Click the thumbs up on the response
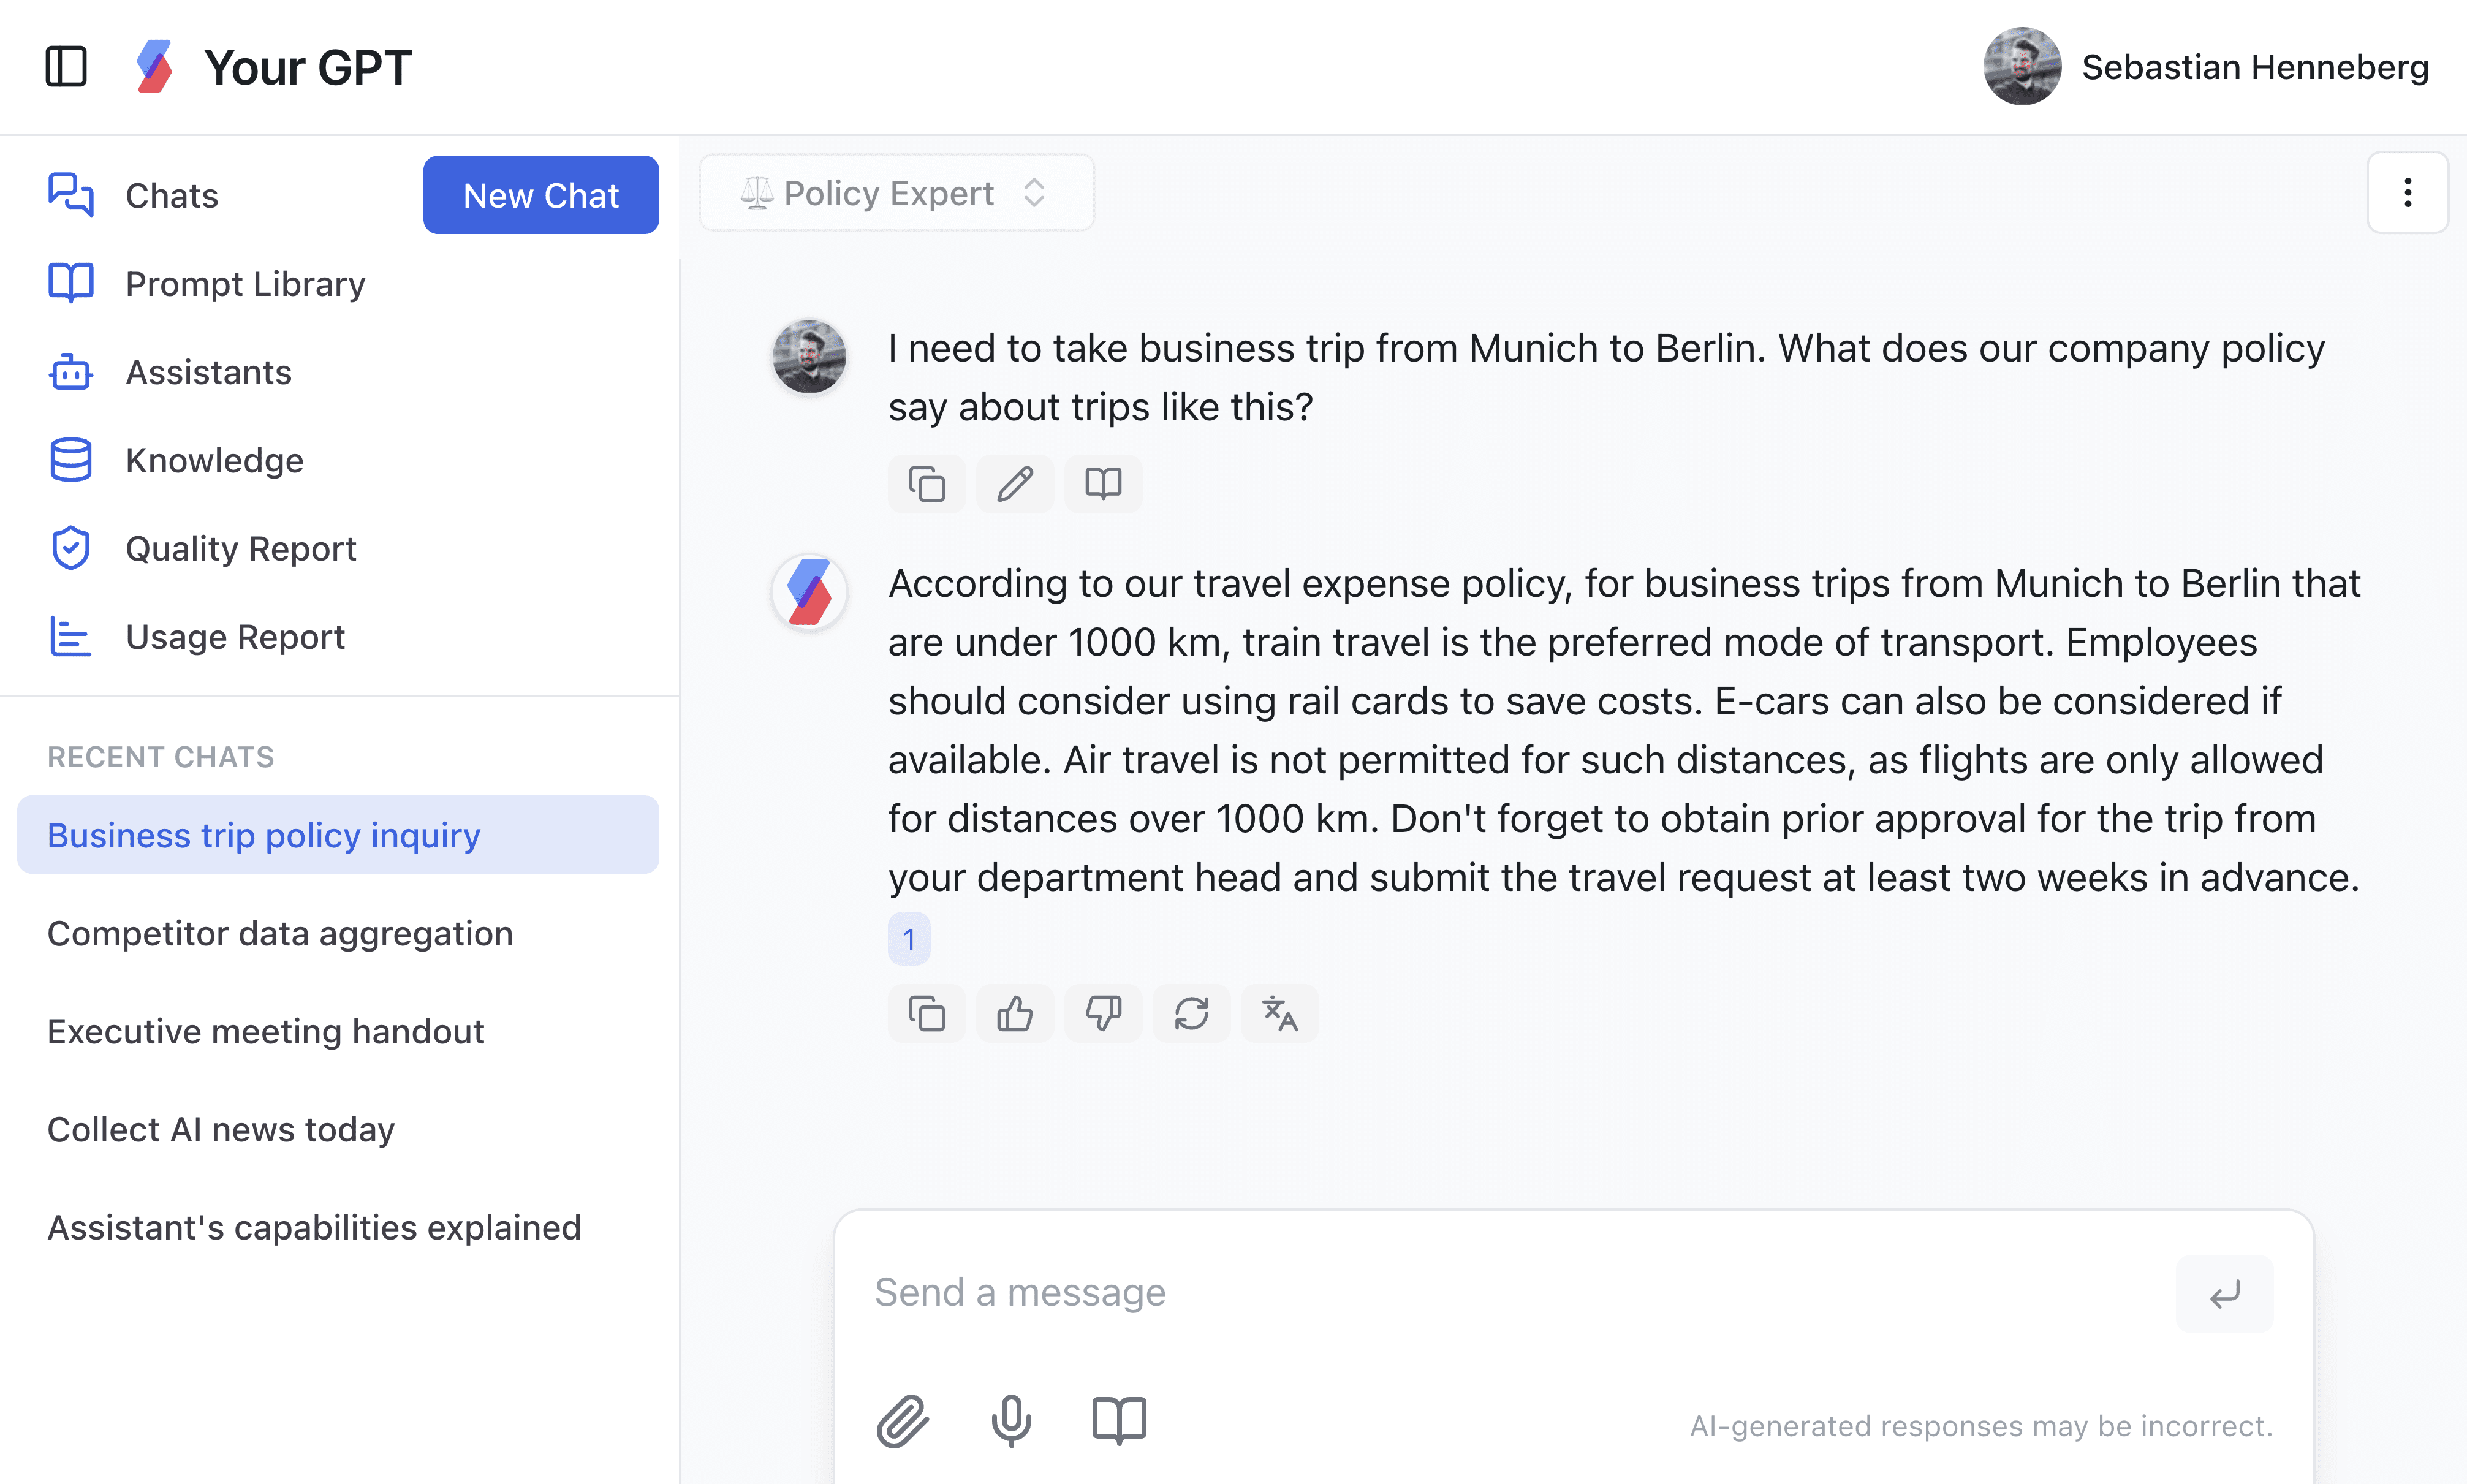Image resolution: width=2467 pixels, height=1484 pixels. (1015, 1014)
